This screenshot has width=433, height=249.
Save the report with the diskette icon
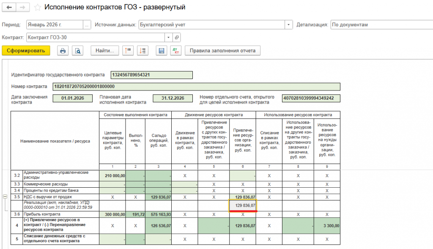point(161,51)
